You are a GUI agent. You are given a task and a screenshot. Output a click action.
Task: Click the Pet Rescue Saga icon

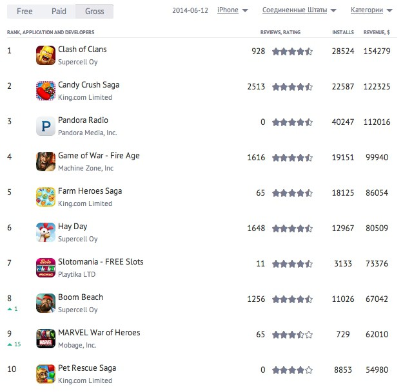(x=46, y=374)
